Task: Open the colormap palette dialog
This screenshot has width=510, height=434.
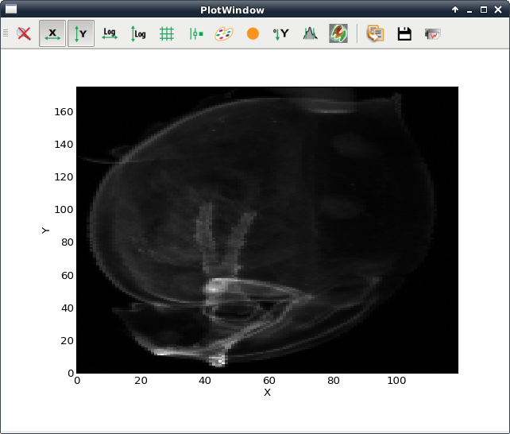Action: pos(224,33)
